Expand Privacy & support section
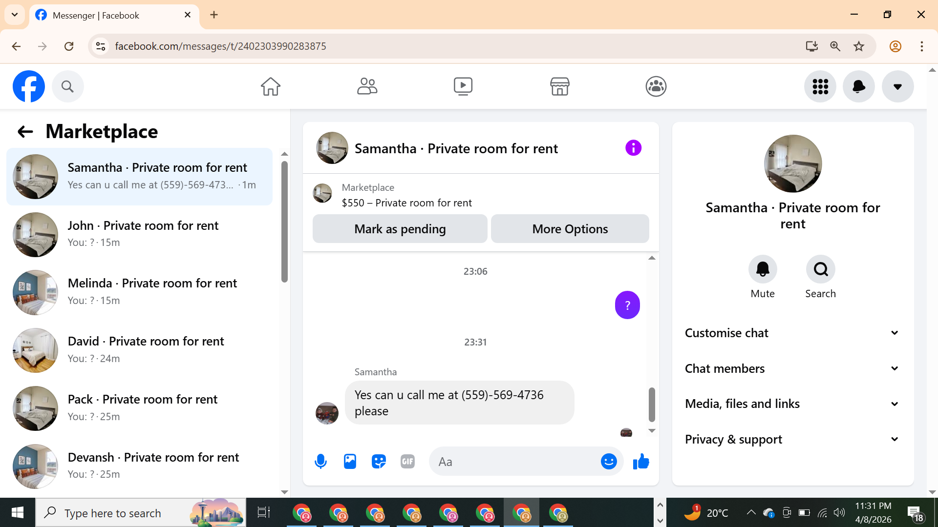The height and width of the screenshot is (527, 938). (792, 439)
